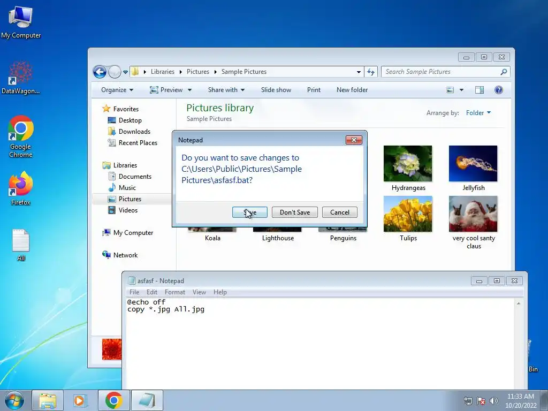
Task: Open the Share with menu
Action: [226, 90]
